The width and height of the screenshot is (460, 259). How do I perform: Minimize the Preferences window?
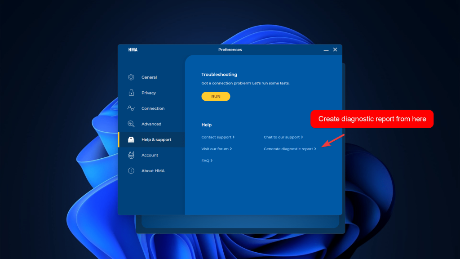(326, 50)
